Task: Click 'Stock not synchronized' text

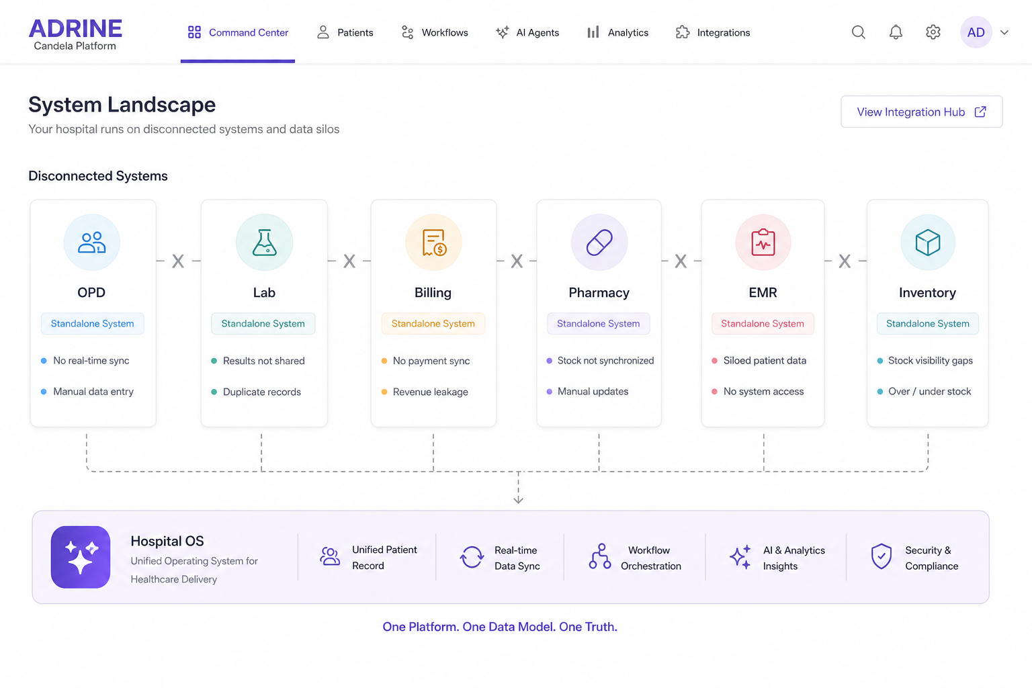Action: [x=605, y=361]
